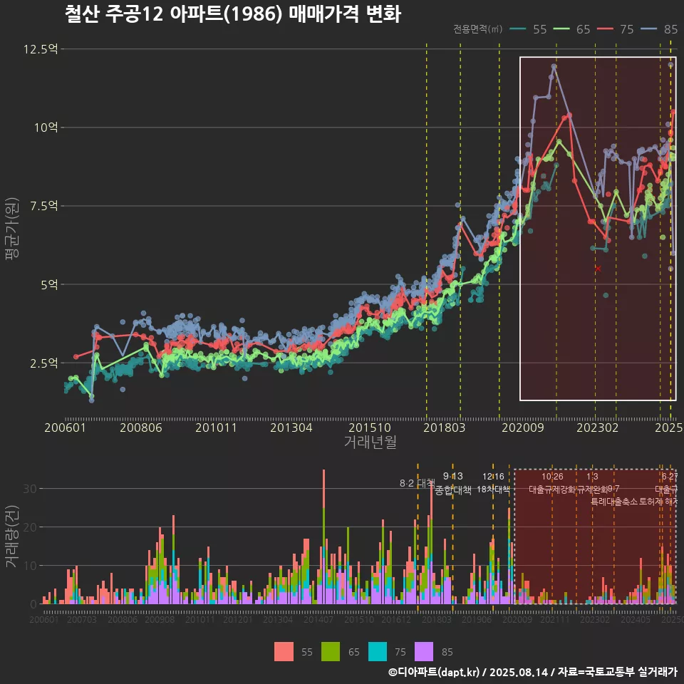
Task: Click the 5억 y-axis label
Action: tap(49, 284)
